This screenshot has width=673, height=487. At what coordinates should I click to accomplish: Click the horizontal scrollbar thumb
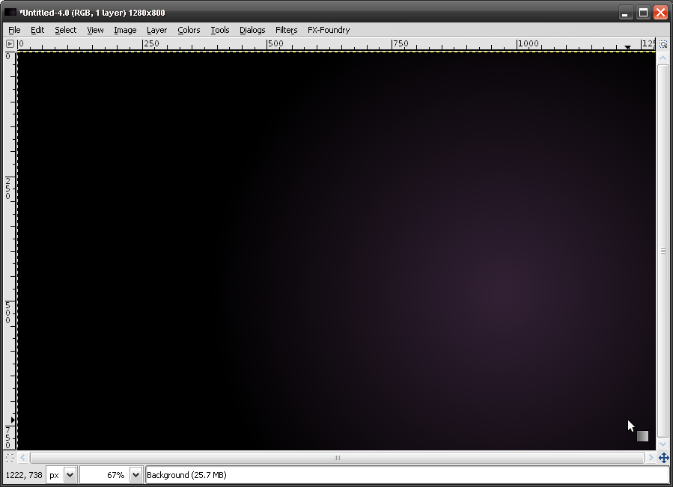[x=337, y=458]
